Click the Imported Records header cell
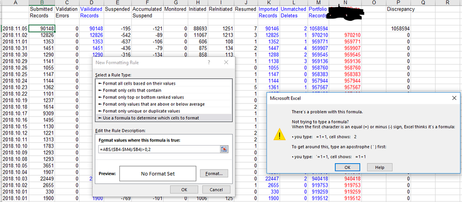 tap(268, 12)
